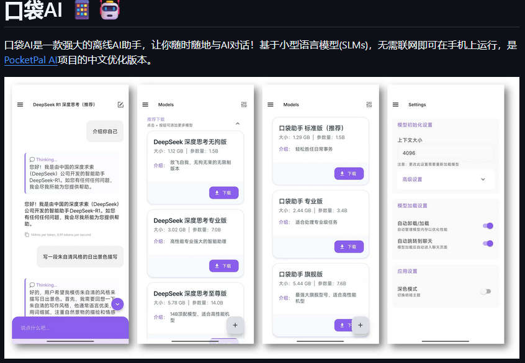
Task: Click the 上下文大小 4096 input field
Action: click(x=445, y=153)
